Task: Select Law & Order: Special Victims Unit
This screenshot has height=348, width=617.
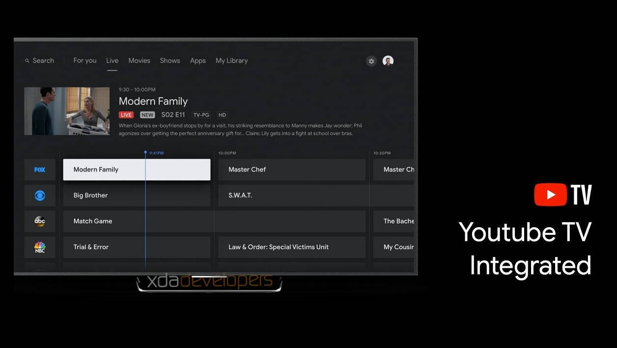Action: pyautogui.click(x=292, y=247)
